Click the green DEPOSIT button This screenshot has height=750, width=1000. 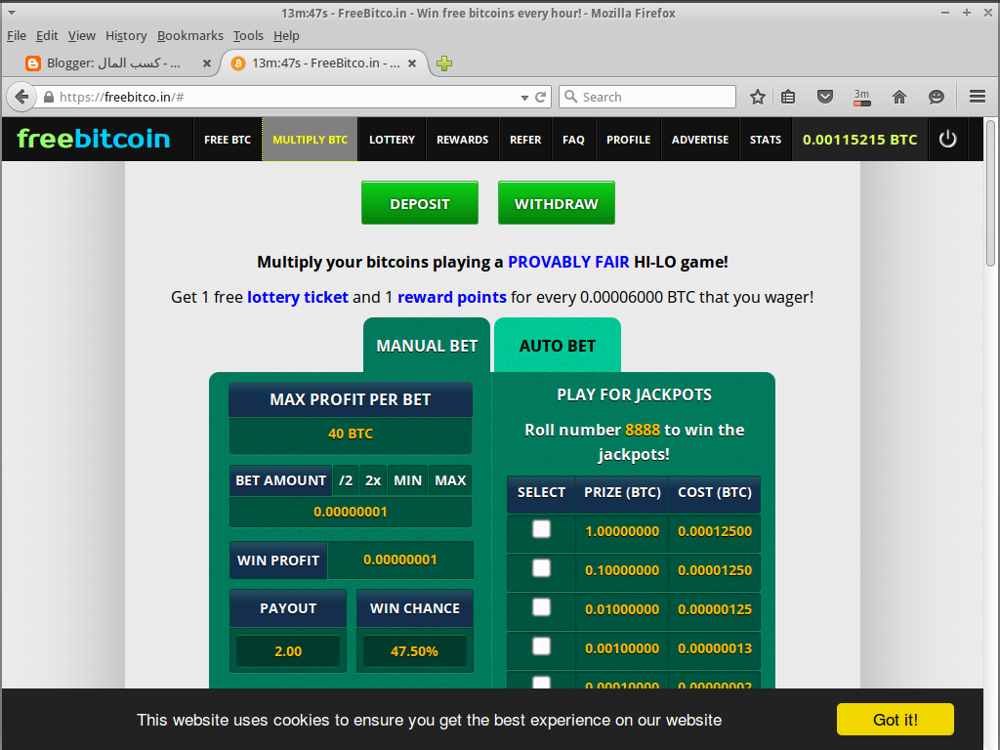click(420, 203)
